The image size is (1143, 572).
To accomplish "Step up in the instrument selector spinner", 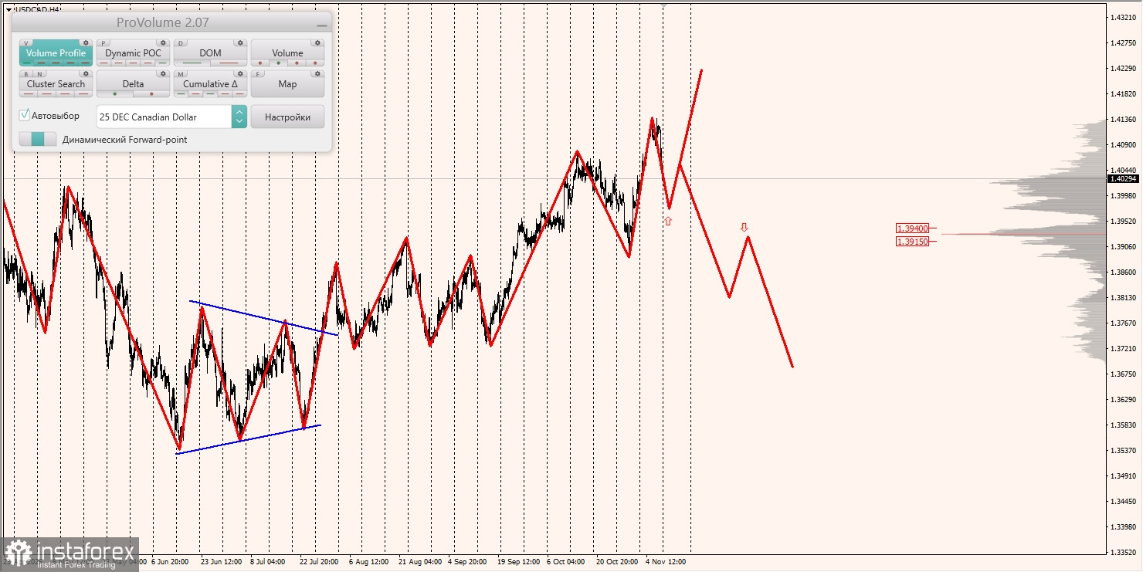I will click(239, 112).
